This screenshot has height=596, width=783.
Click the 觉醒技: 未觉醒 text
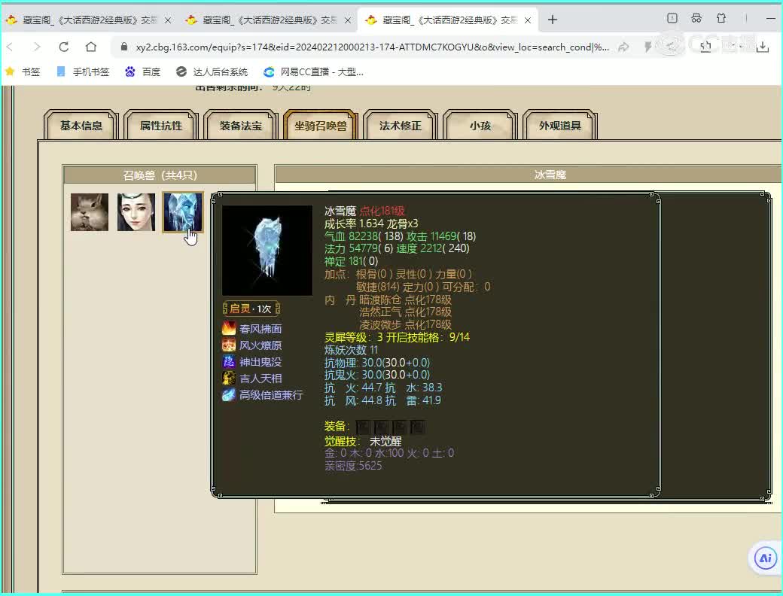coord(363,441)
